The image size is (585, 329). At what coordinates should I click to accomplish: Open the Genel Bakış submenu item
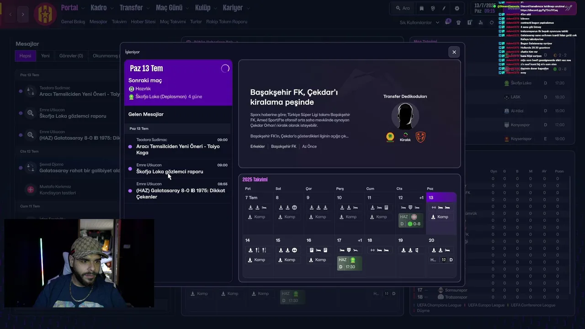click(73, 21)
